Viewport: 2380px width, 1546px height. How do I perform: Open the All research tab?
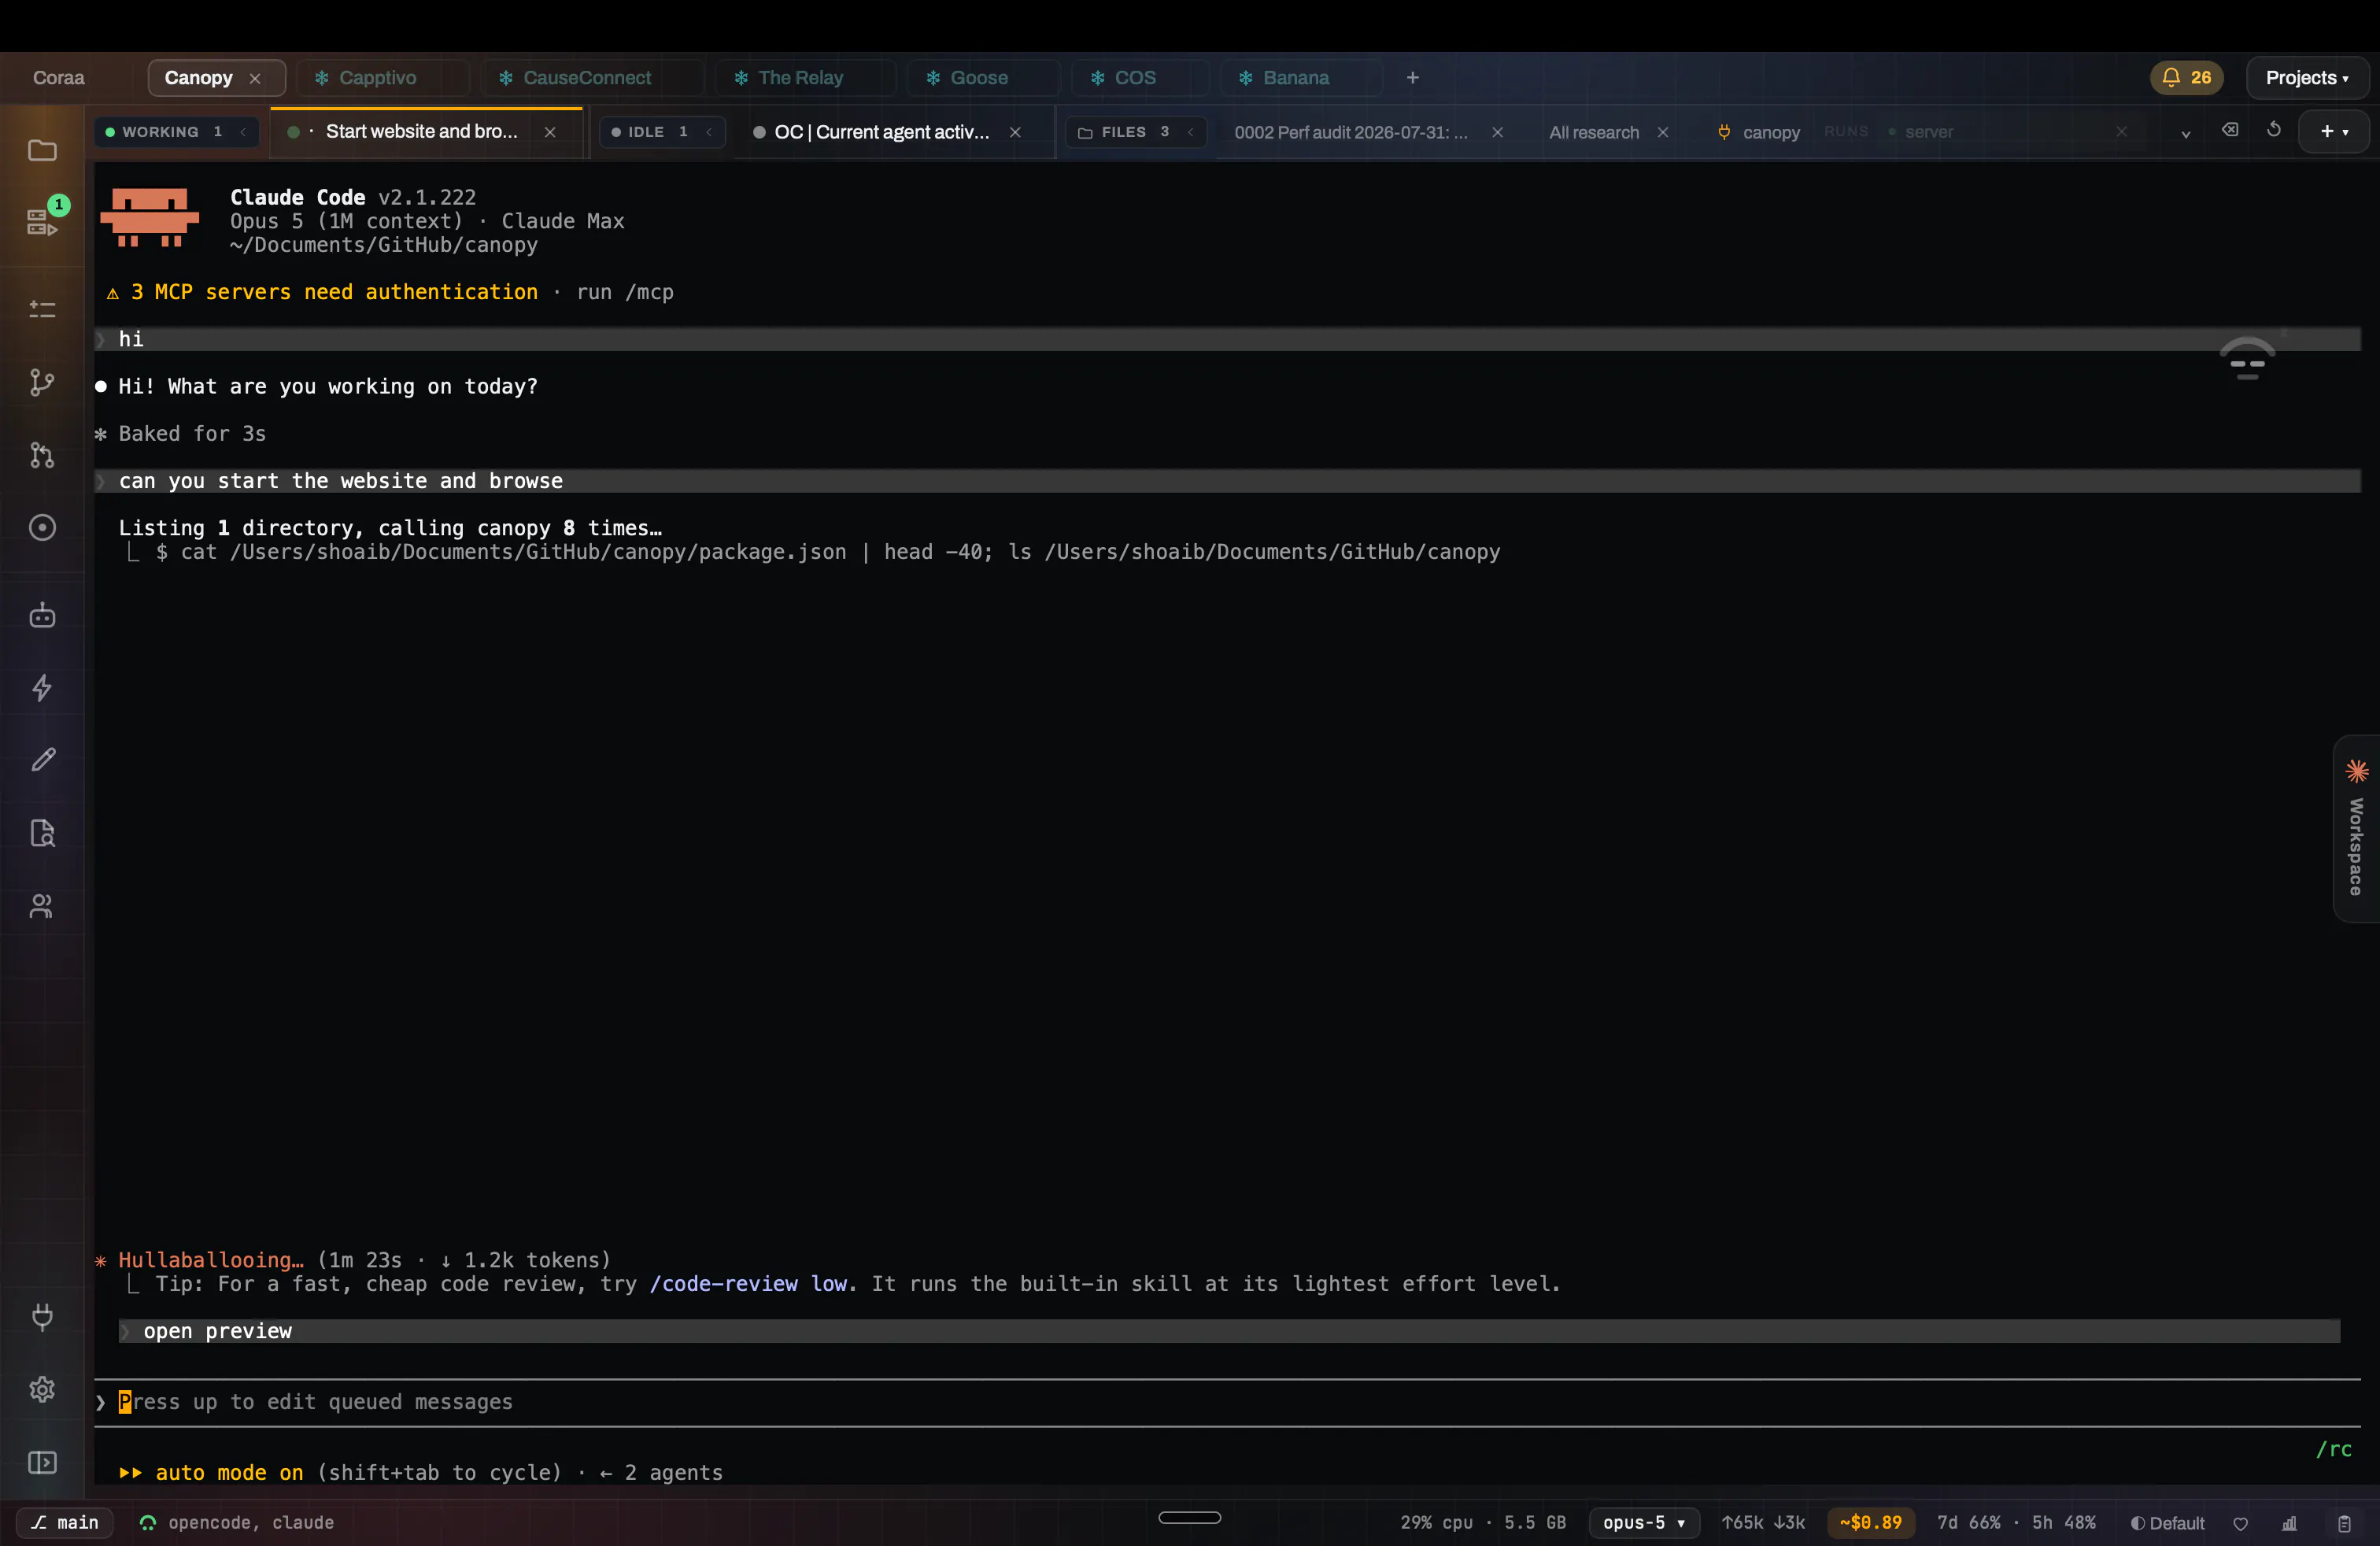pyautogui.click(x=1594, y=132)
